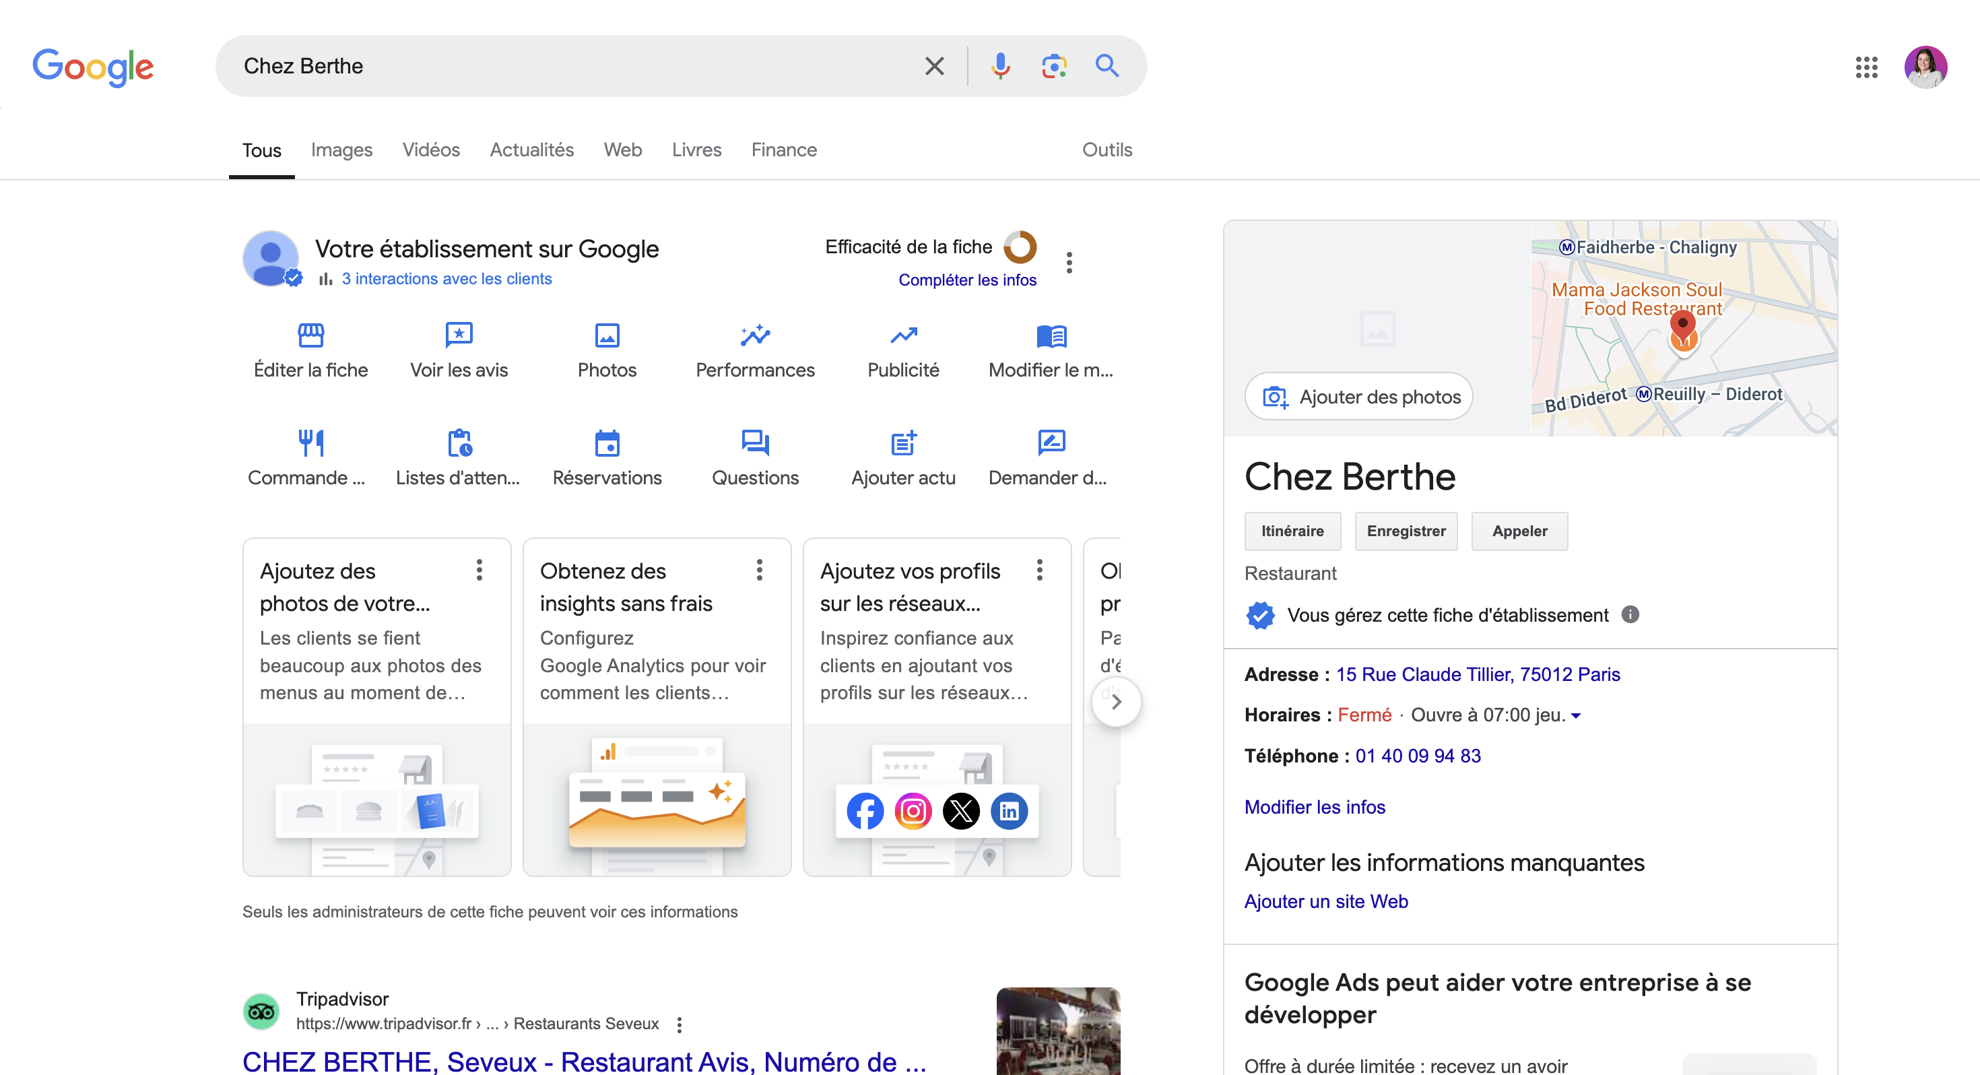Image resolution: width=1980 pixels, height=1075 pixels.
Task: Open Google Lens image search
Action: pos(1054,66)
